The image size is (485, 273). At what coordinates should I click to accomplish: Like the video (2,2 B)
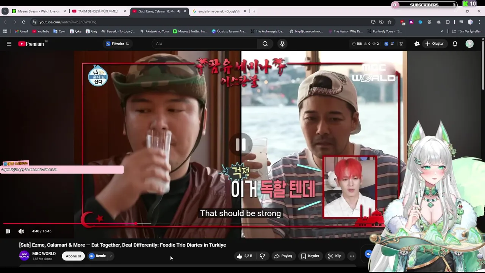[245, 256]
